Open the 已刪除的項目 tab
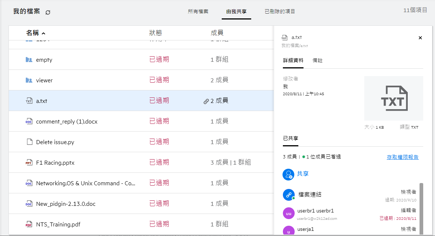The width and height of the screenshot is (435, 236). 280,11
